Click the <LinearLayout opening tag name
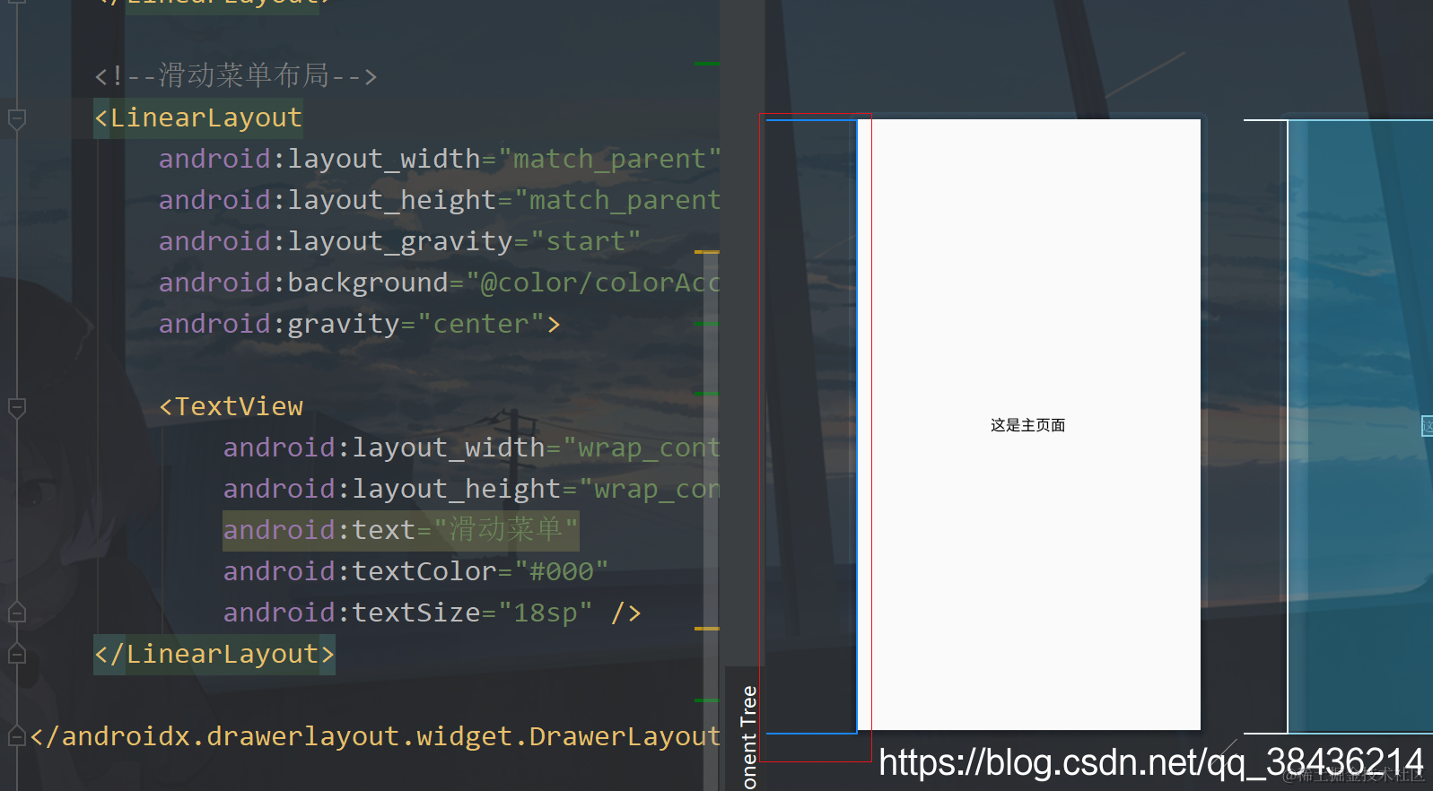Viewport: 1433px width, 791px height. pyautogui.click(x=205, y=117)
